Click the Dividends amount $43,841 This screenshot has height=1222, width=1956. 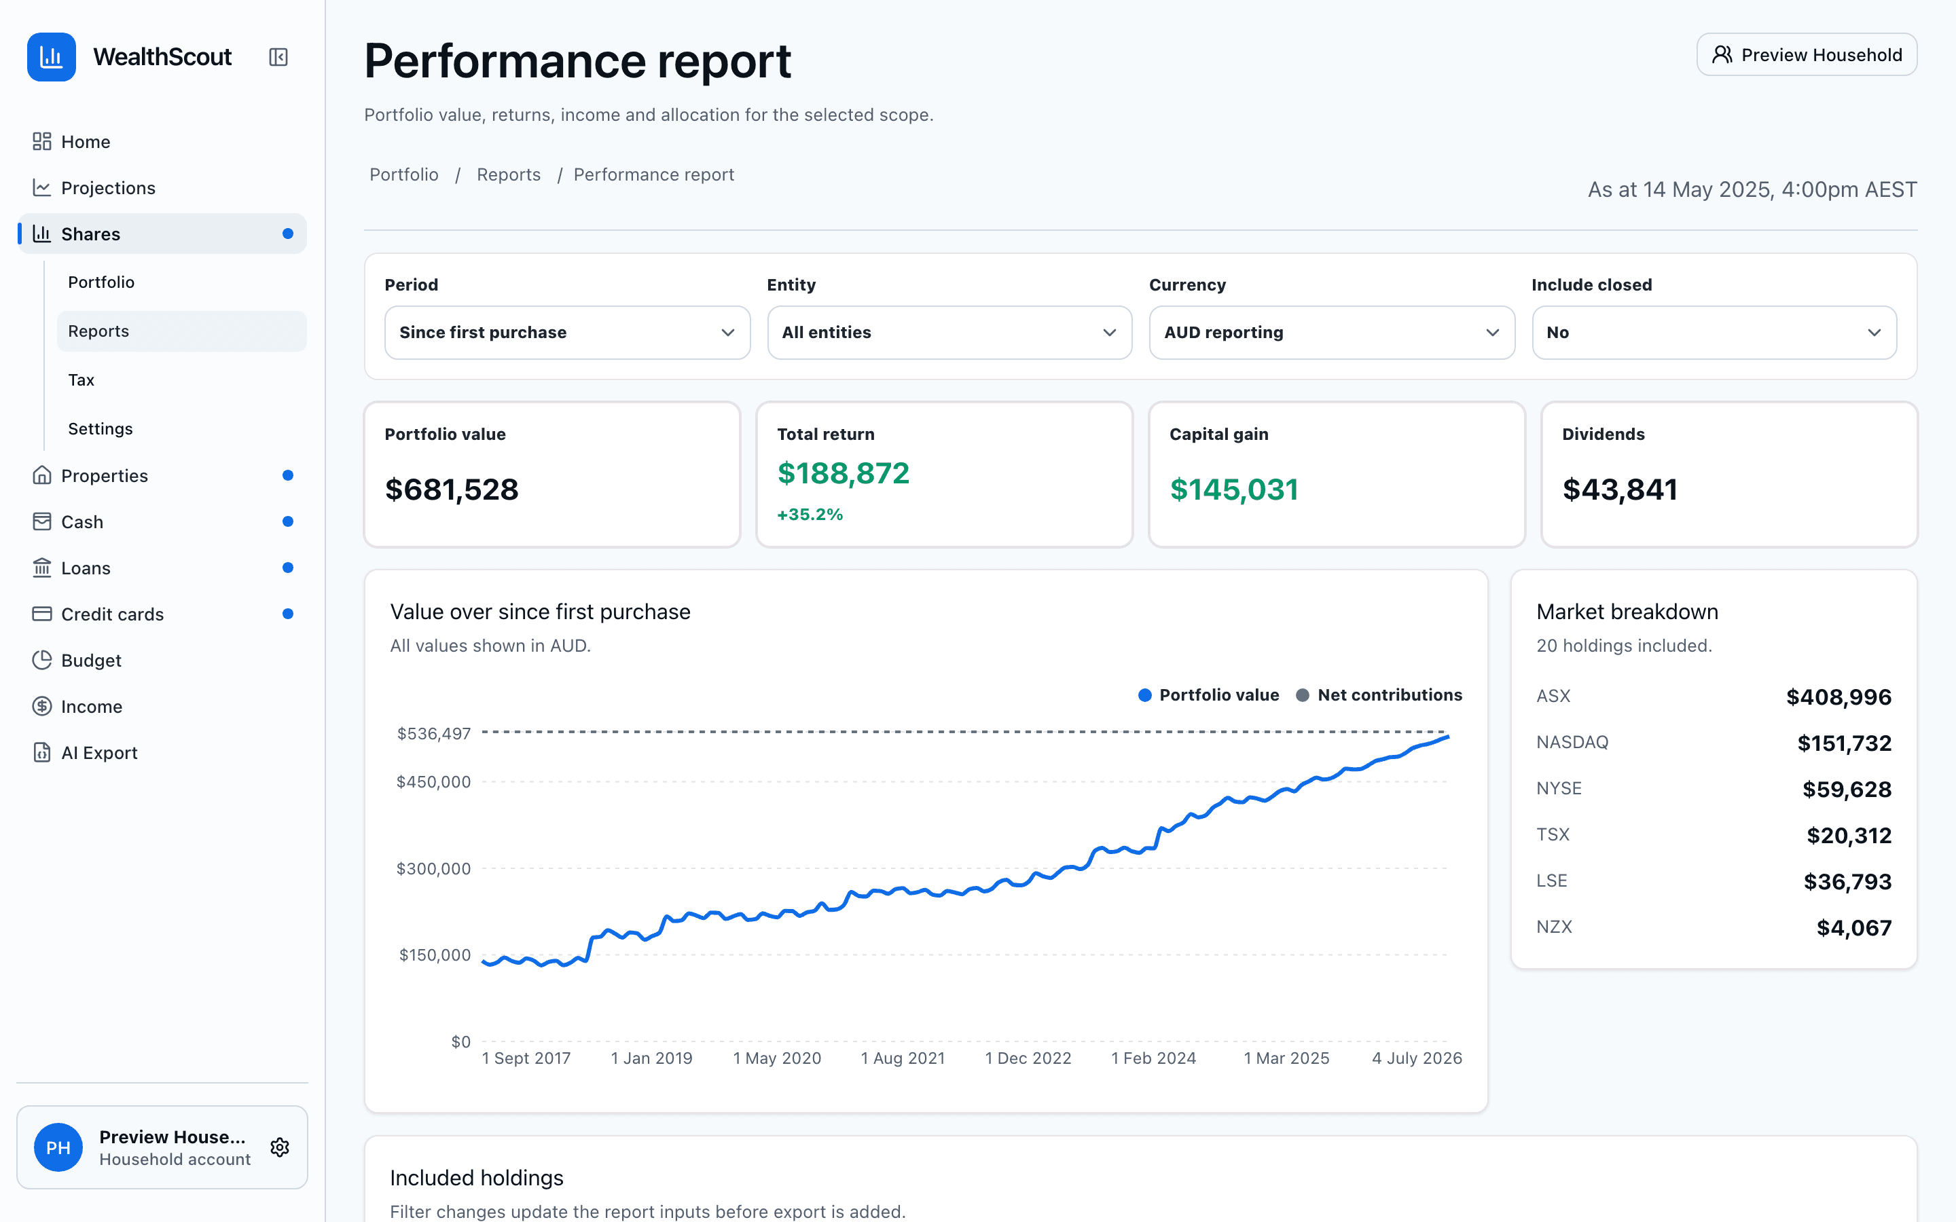pos(1620,489)
